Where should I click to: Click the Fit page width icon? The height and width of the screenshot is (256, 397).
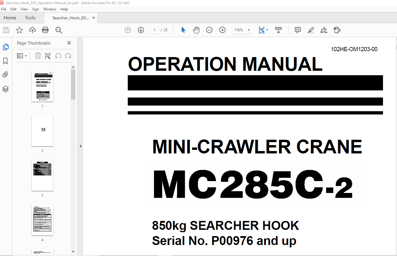click(x=261, y=30)
